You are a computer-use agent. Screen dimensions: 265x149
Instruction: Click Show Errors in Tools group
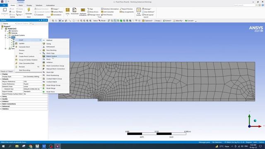click(x=93, y=12)
